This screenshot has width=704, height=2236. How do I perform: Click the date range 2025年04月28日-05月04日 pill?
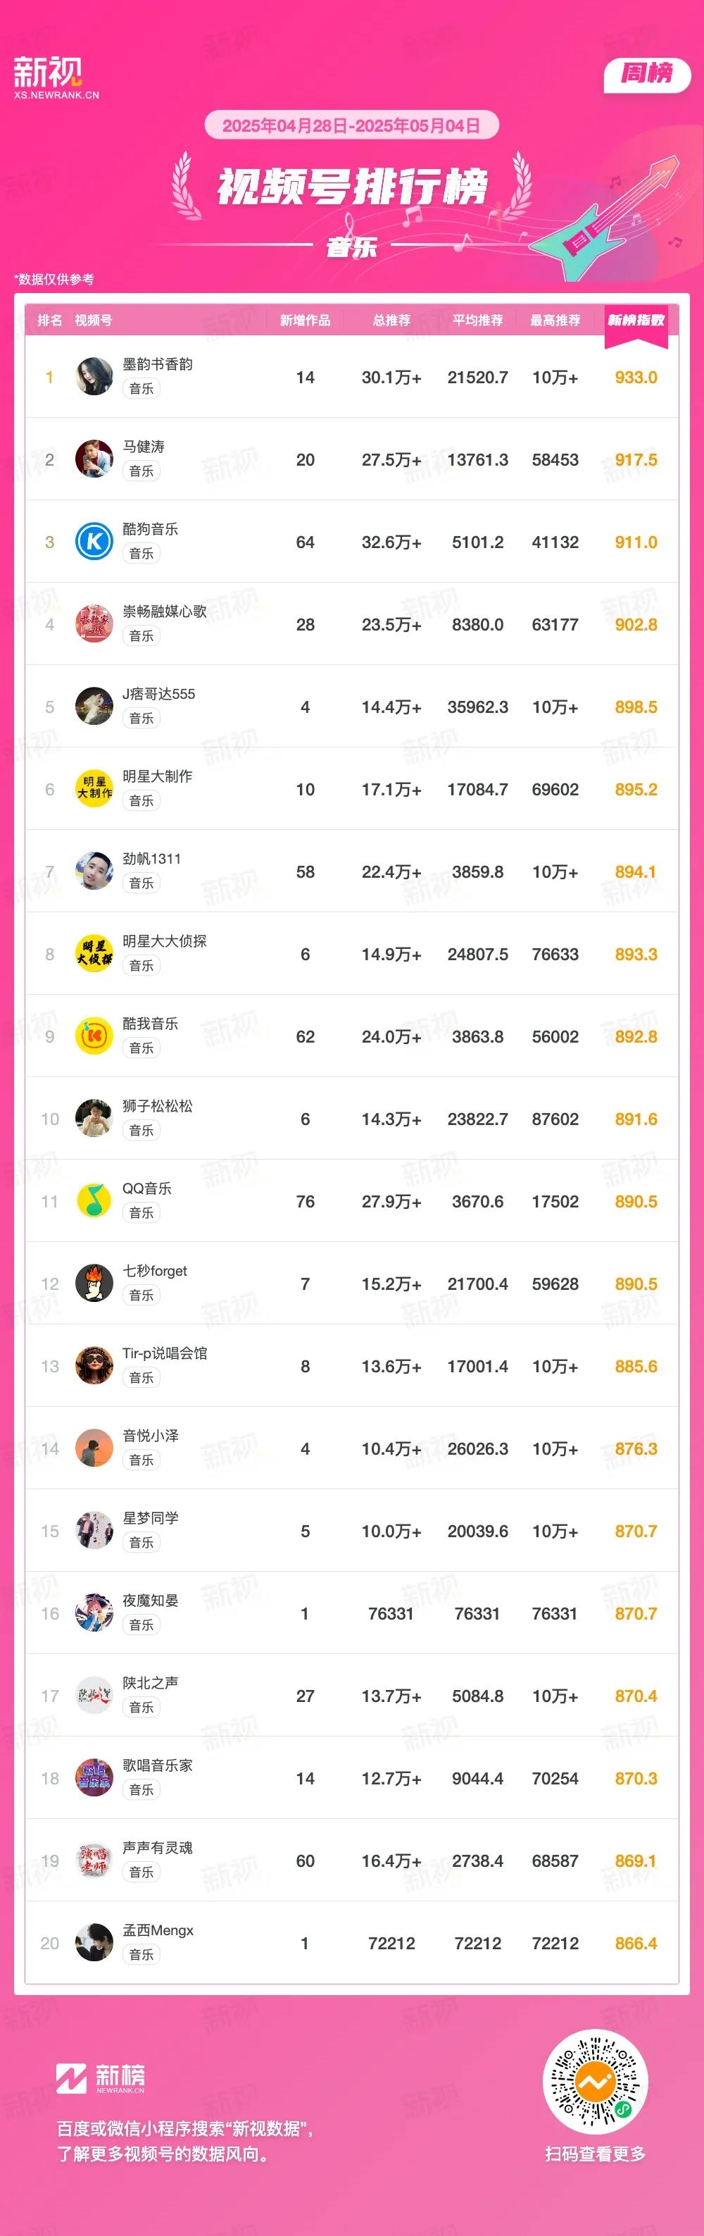coord(351,125)
